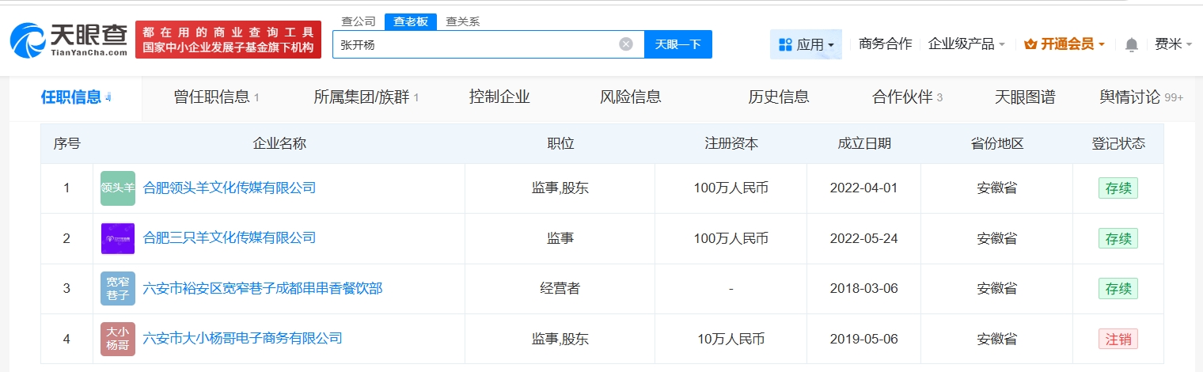Click the date 2018-03-06

click(x=864, y=289)
